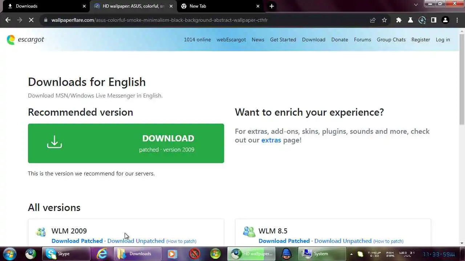Click the page vertical scrollbar thumb

coord(462,80)
